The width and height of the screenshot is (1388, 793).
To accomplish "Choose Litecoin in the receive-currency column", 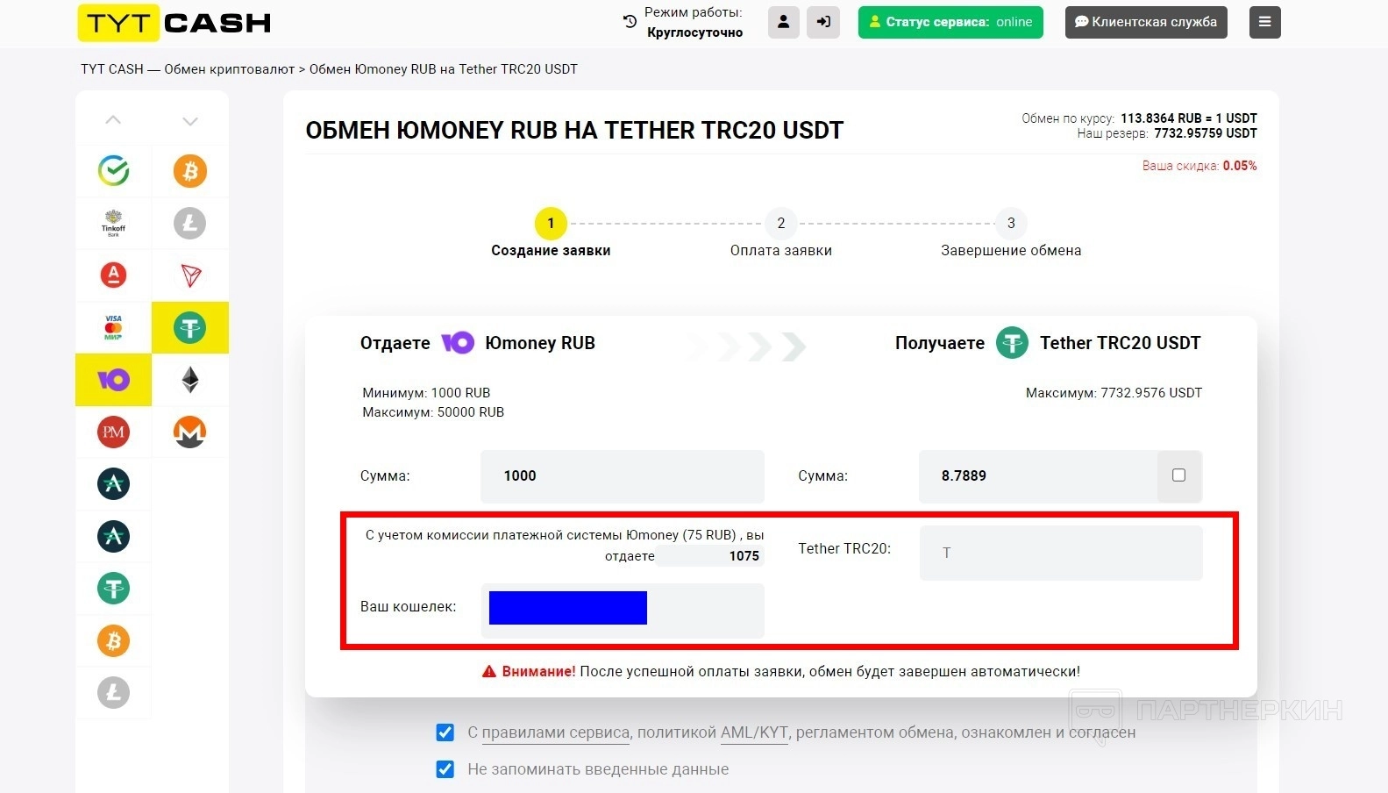I will coord(190,223).
